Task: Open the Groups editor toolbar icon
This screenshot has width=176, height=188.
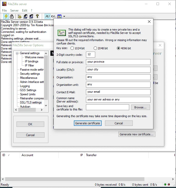Action: pos(31,16)
